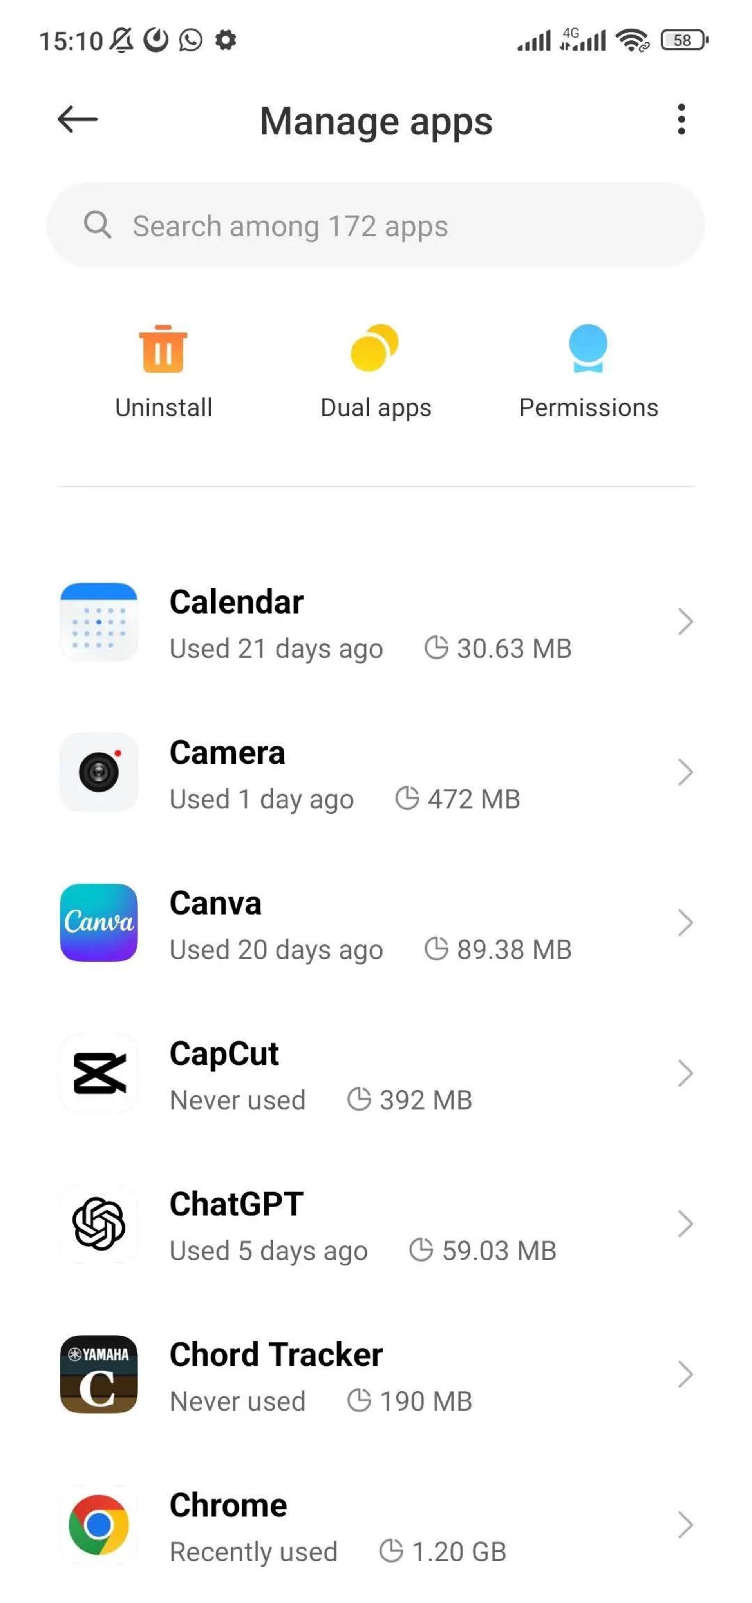This screenshot has width=752, height=1603.
Task: Expand Canva details with its chevron
Action: pos(685,922)
